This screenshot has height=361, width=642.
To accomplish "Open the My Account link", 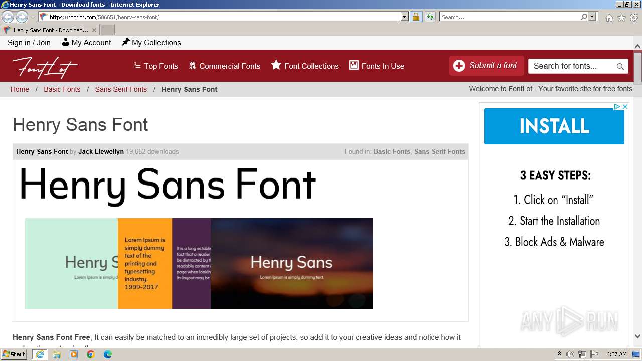I will click(x=86, y=43).
